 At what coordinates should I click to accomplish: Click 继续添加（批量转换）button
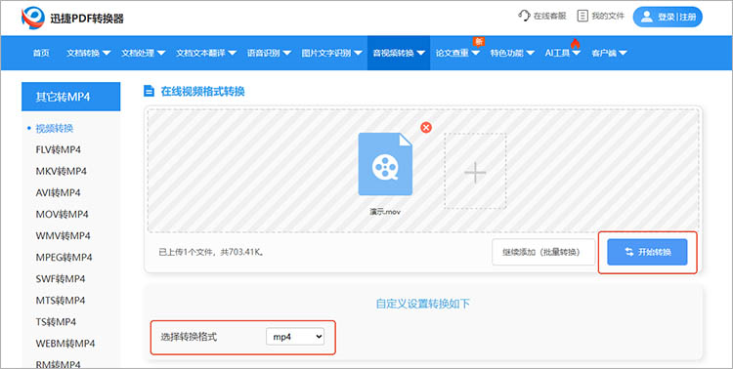click(x=543, y=252)
